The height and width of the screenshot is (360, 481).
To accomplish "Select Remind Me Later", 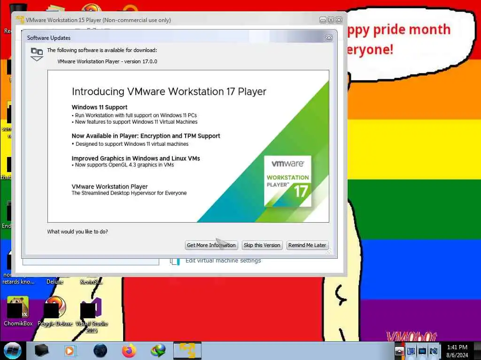I will 307,245.
